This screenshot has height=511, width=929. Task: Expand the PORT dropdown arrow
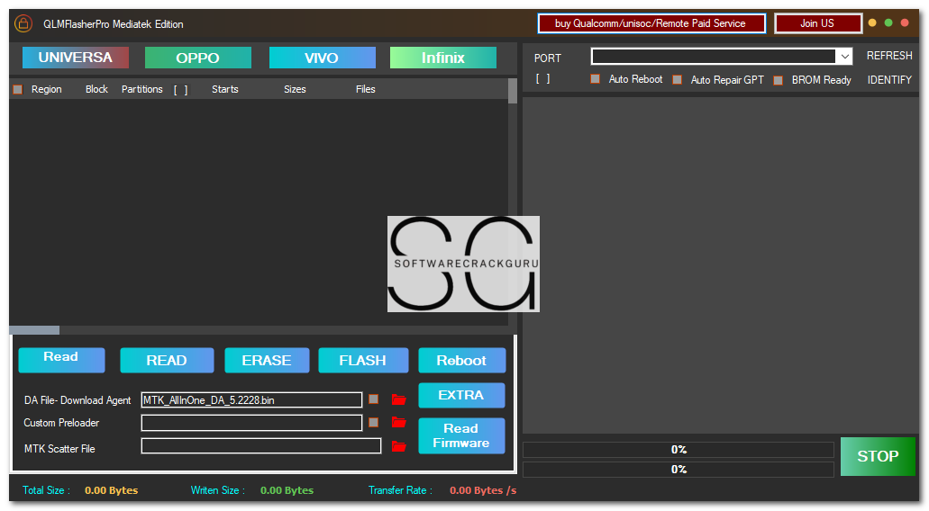tap(844, 57)
